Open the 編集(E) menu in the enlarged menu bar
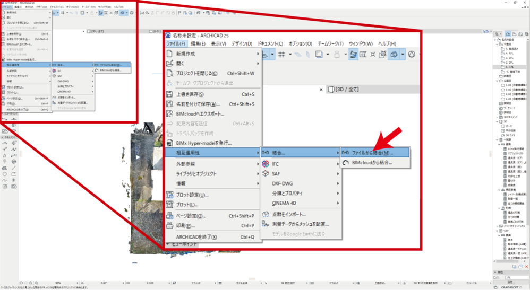This screenshot has width=530, height=290. tap(198, 43)
